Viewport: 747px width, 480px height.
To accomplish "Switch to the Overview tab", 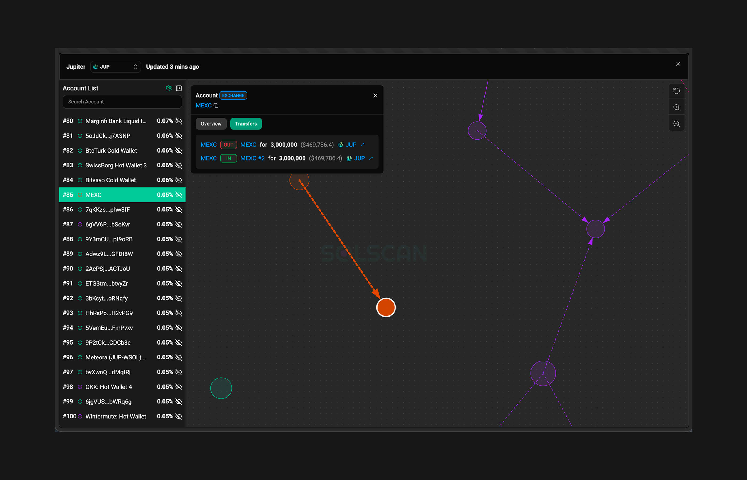I will [x=211, y=124].
